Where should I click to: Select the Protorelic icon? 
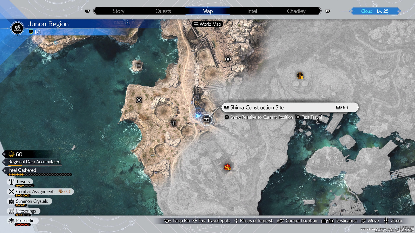pyautogui.click(x=11, y=221)
